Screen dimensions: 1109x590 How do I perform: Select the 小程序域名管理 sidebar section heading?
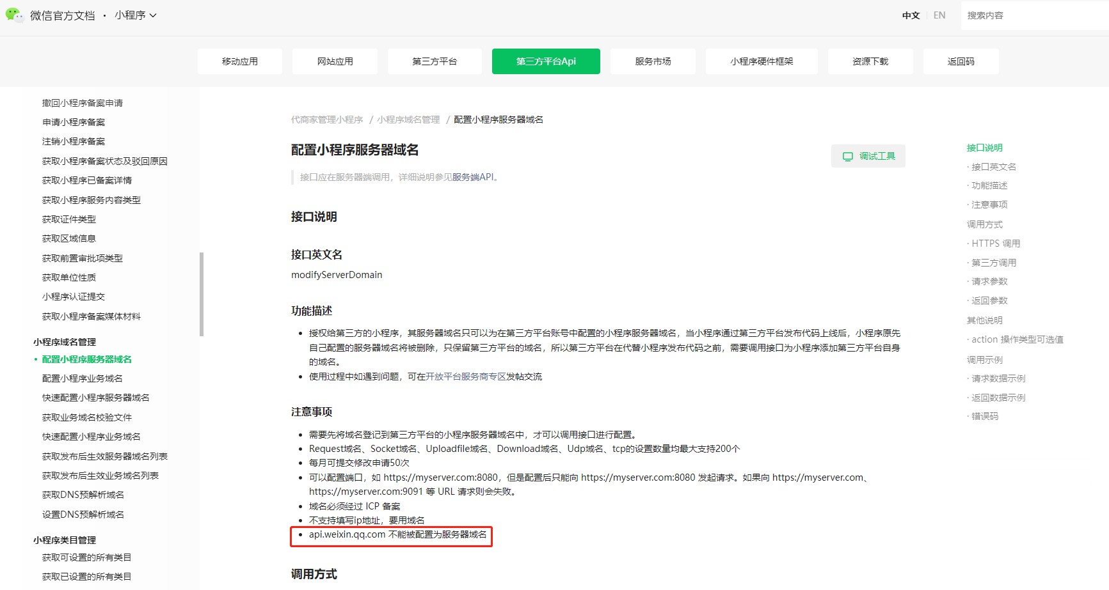(x=65, y=342)
